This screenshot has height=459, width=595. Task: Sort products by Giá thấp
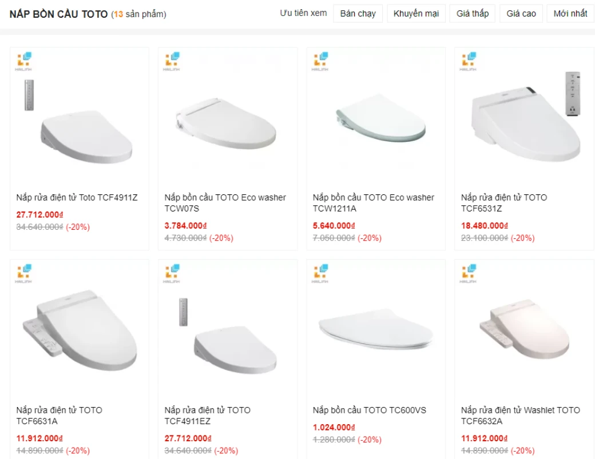473,13
